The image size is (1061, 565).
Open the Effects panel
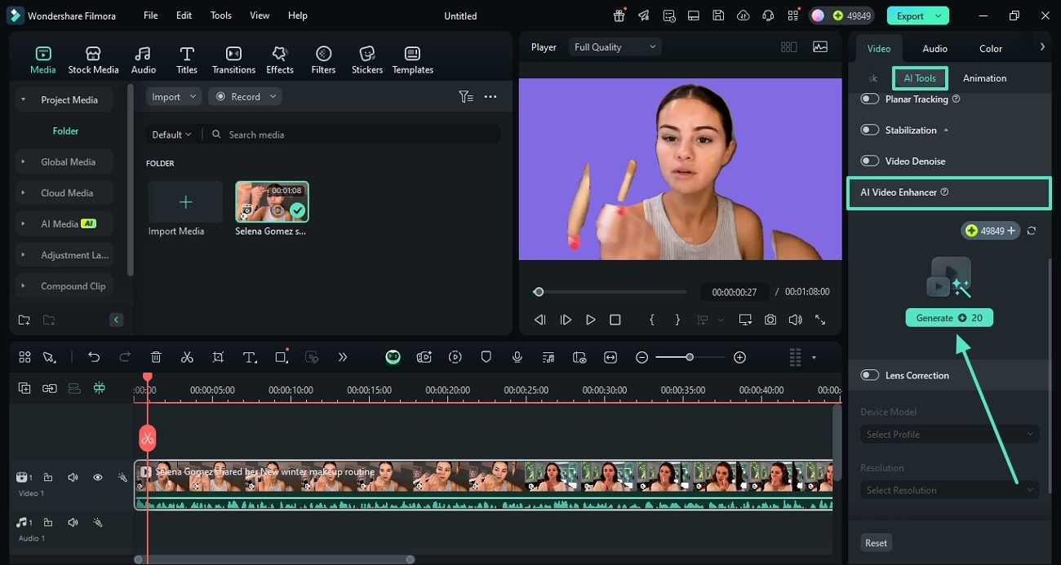point(280,60)
